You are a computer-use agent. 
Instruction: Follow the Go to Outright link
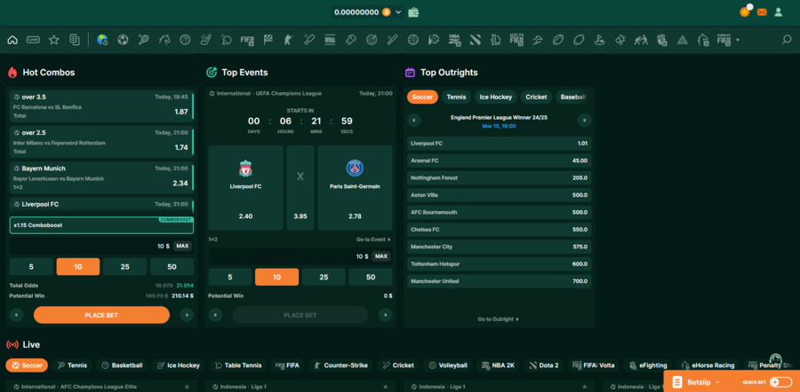pyautogui.click(x=498, y=318)
